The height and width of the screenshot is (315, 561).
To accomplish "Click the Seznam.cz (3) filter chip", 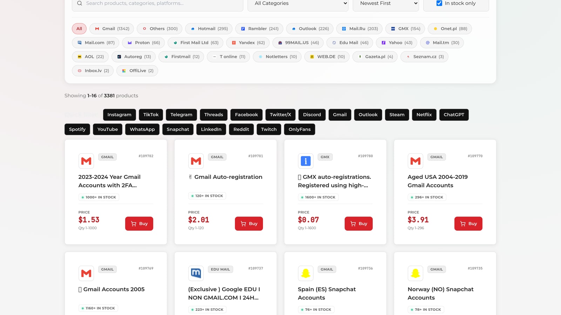I will tap(425, 57).
